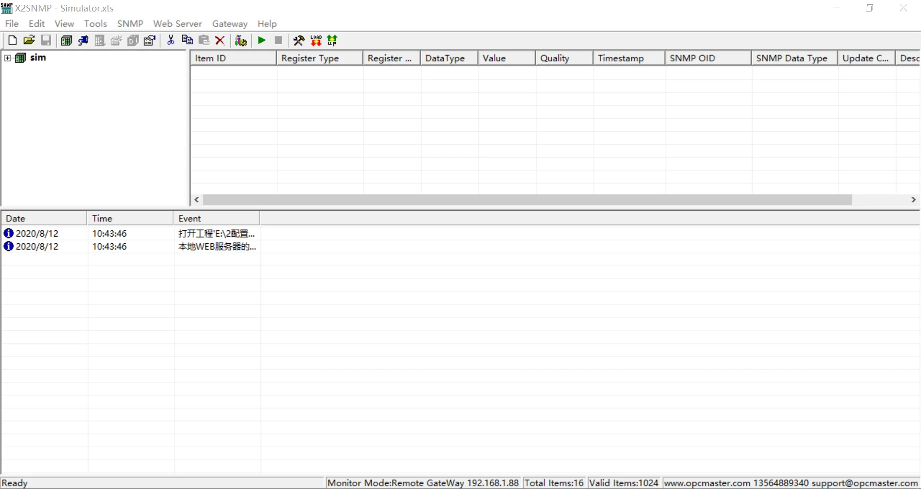Create a new project file
This screenshot has width=921, height=489.
tap(12, 40)
